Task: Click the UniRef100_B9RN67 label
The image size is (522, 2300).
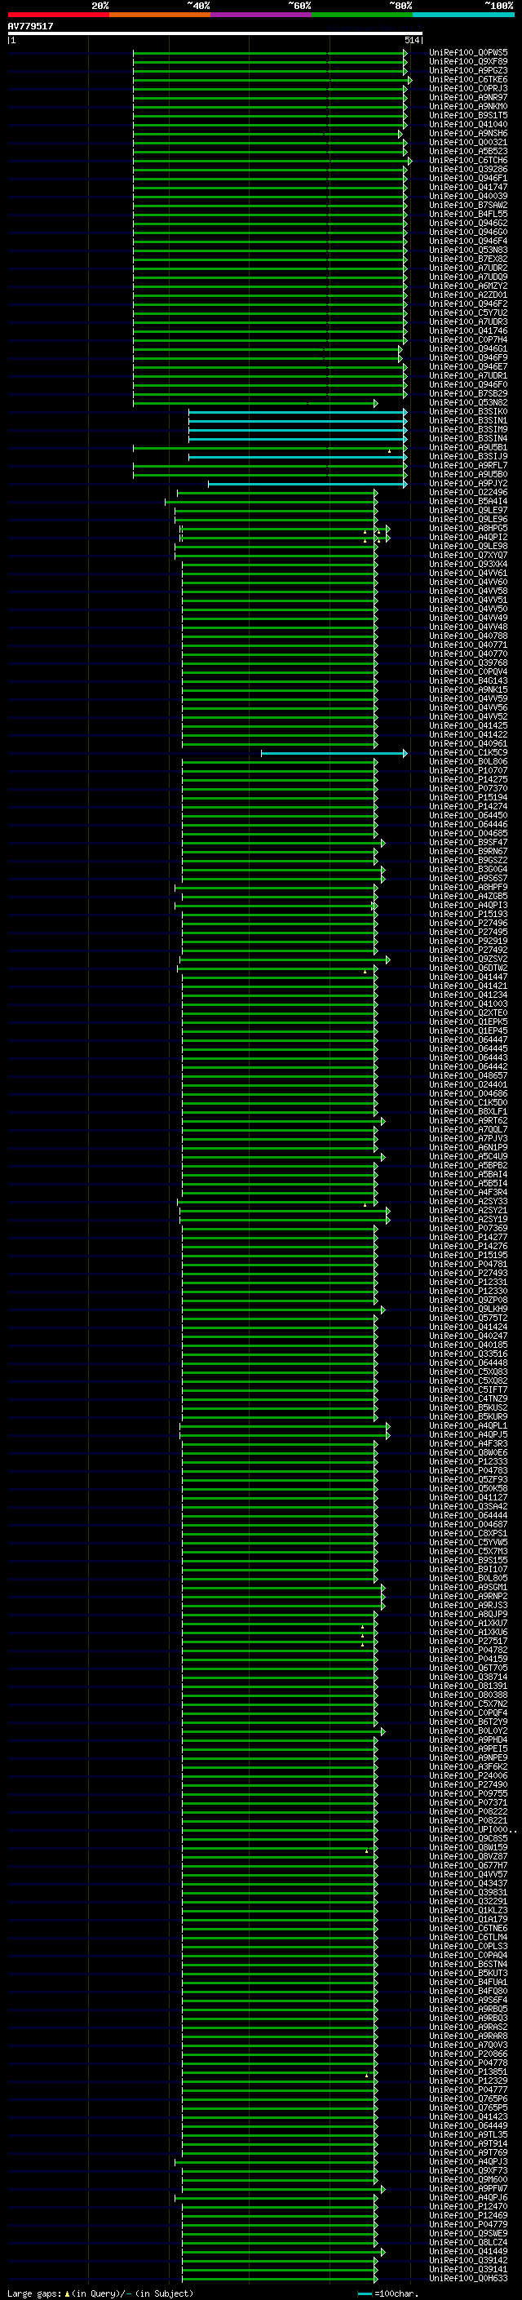Action: pos(468,852)
